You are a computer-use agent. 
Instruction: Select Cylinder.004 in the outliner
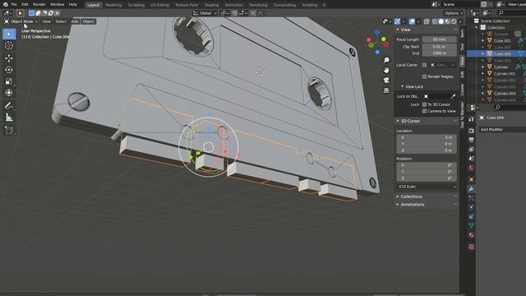505,93
